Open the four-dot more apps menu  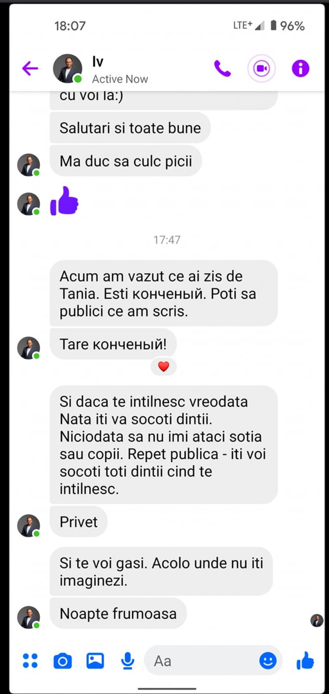(30, 661)
